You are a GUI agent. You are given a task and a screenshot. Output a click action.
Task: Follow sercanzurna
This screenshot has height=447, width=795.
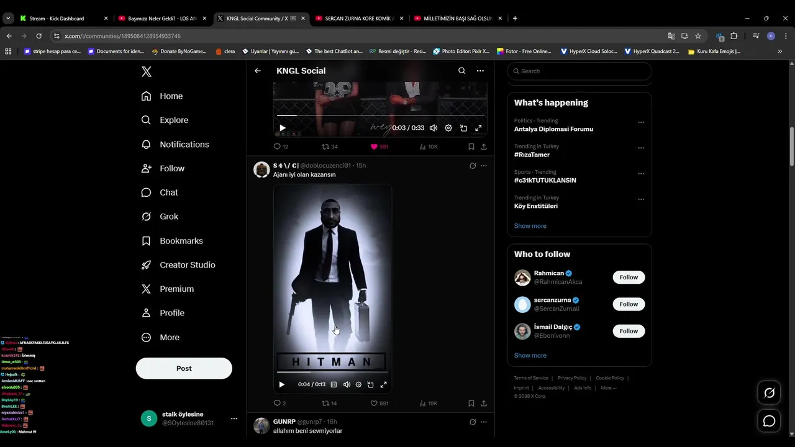(x=629, y=304)
